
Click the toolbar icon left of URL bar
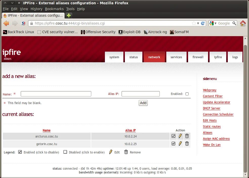[x=24, y=23]
